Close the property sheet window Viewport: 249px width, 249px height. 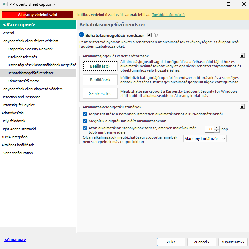pyautogui.click(x=244, y=4)
